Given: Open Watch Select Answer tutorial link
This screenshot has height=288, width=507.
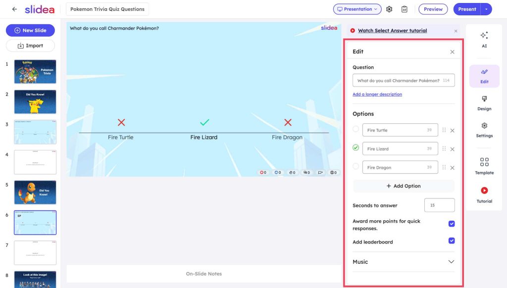Looking at the screenshot, I should [392, 30].
